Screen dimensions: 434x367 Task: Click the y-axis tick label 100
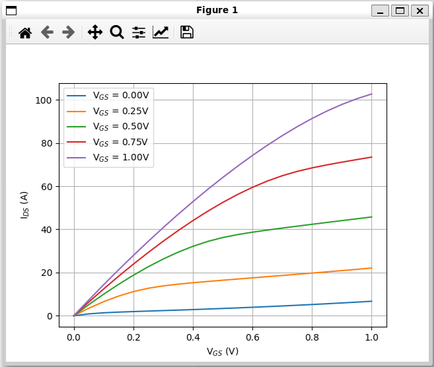tap(44, 100)
